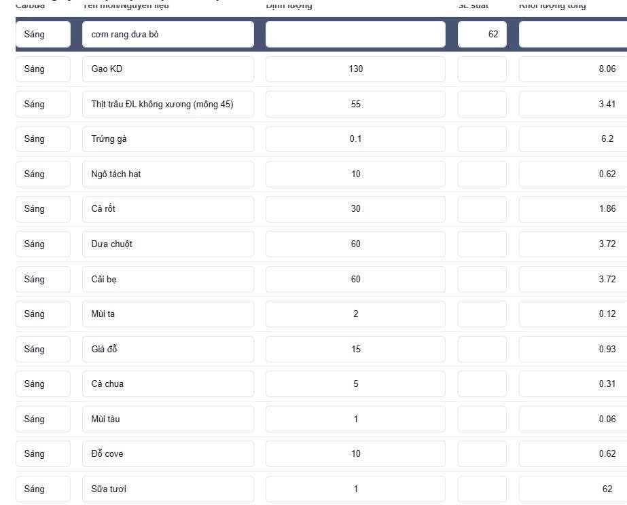Click quantity 10 for Đỗ cove
This screenshot has height=505, width=627.
tap(355, 454)
